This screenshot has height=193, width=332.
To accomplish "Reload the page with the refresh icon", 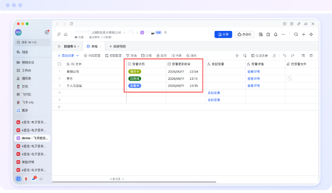I will (x=72, y=24).
